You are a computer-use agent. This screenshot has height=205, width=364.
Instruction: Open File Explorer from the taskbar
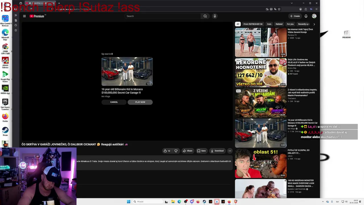pyautogui.click(x=173, y=202)
